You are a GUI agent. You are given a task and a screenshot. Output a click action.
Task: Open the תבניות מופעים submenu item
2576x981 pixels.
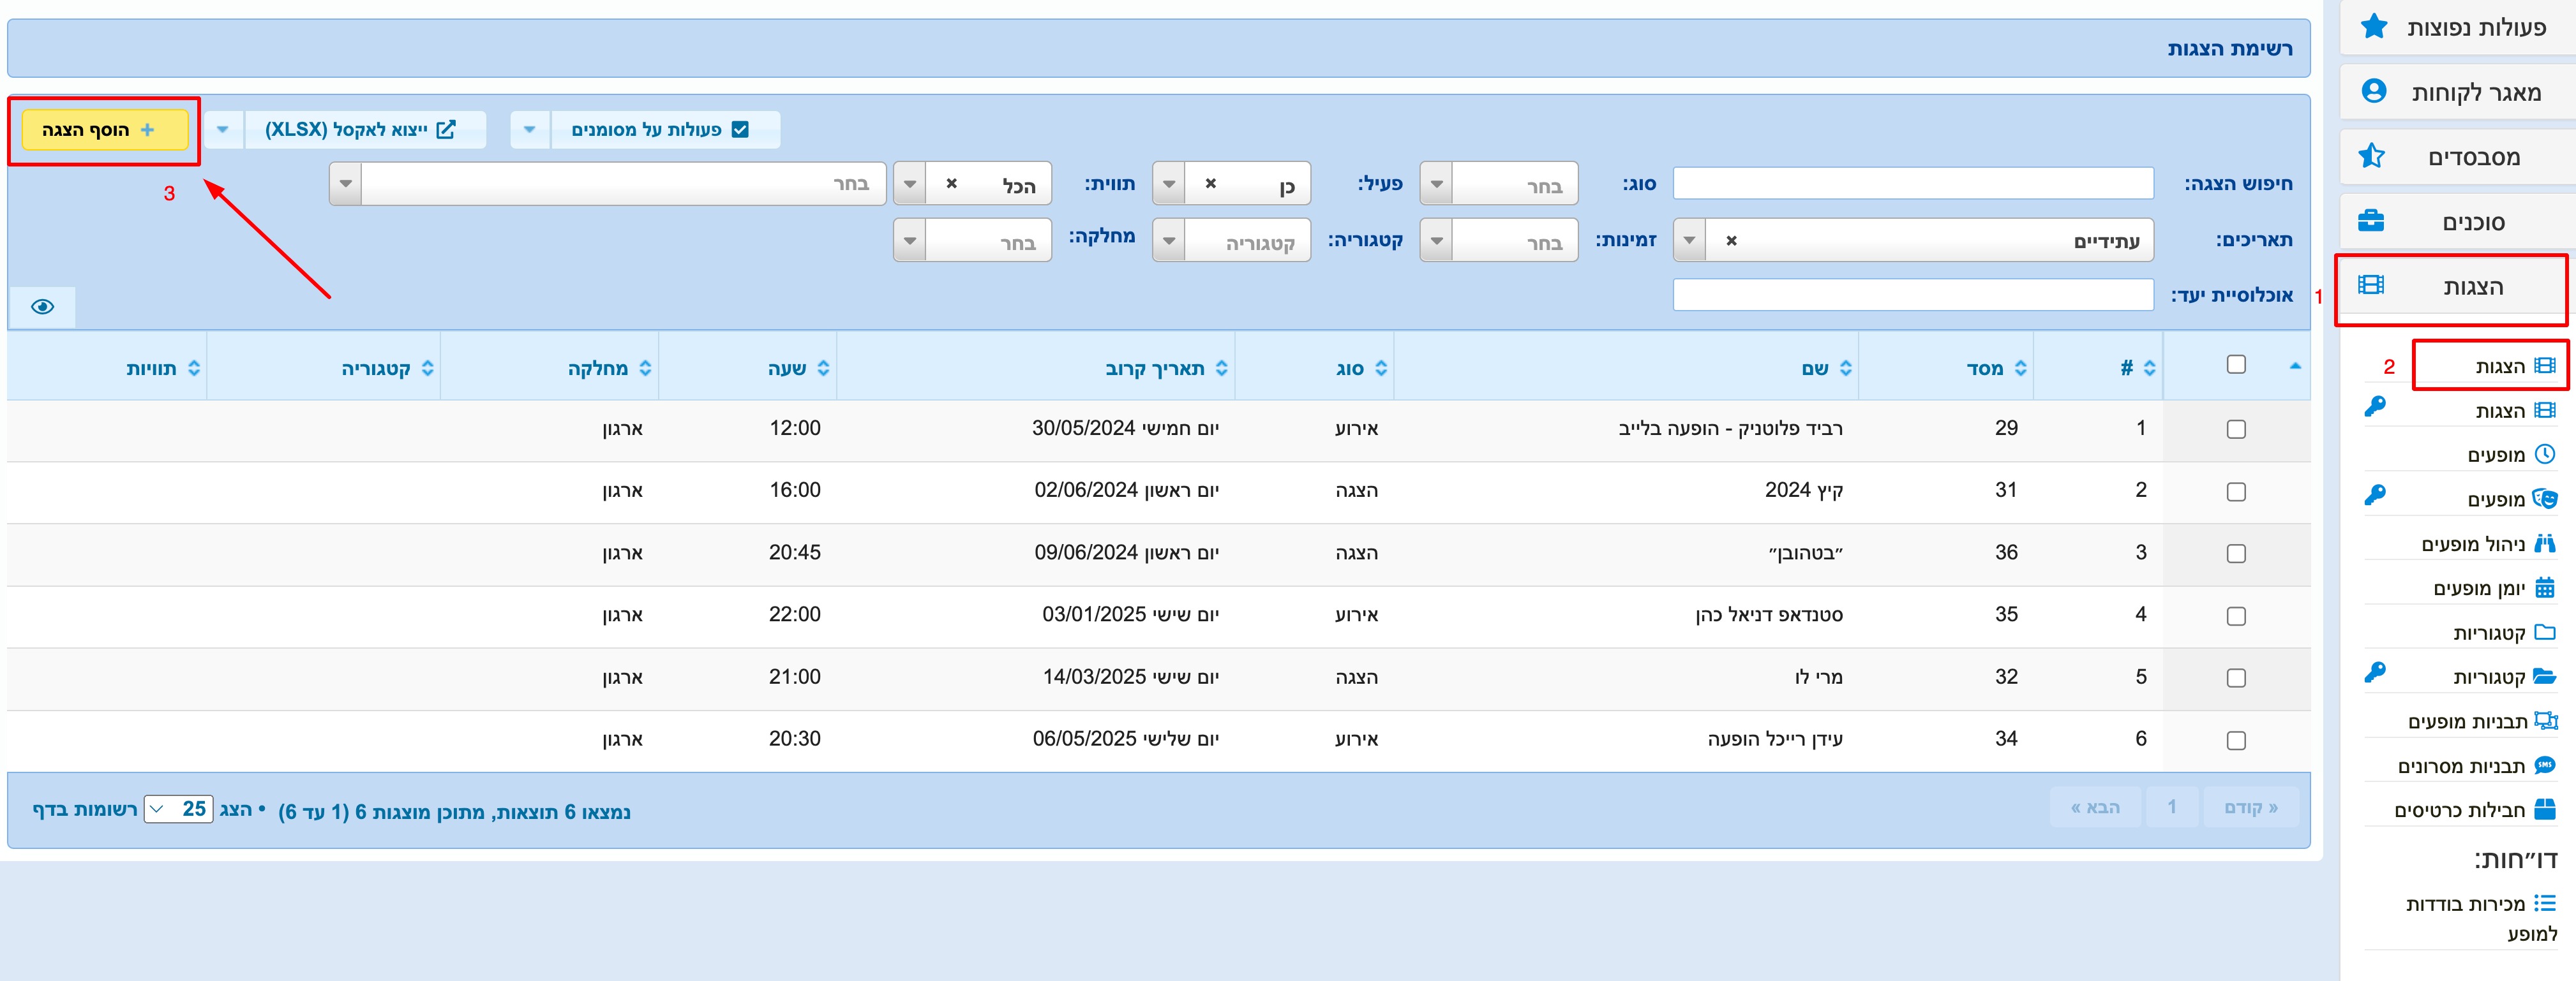(x=2482, y=721)
